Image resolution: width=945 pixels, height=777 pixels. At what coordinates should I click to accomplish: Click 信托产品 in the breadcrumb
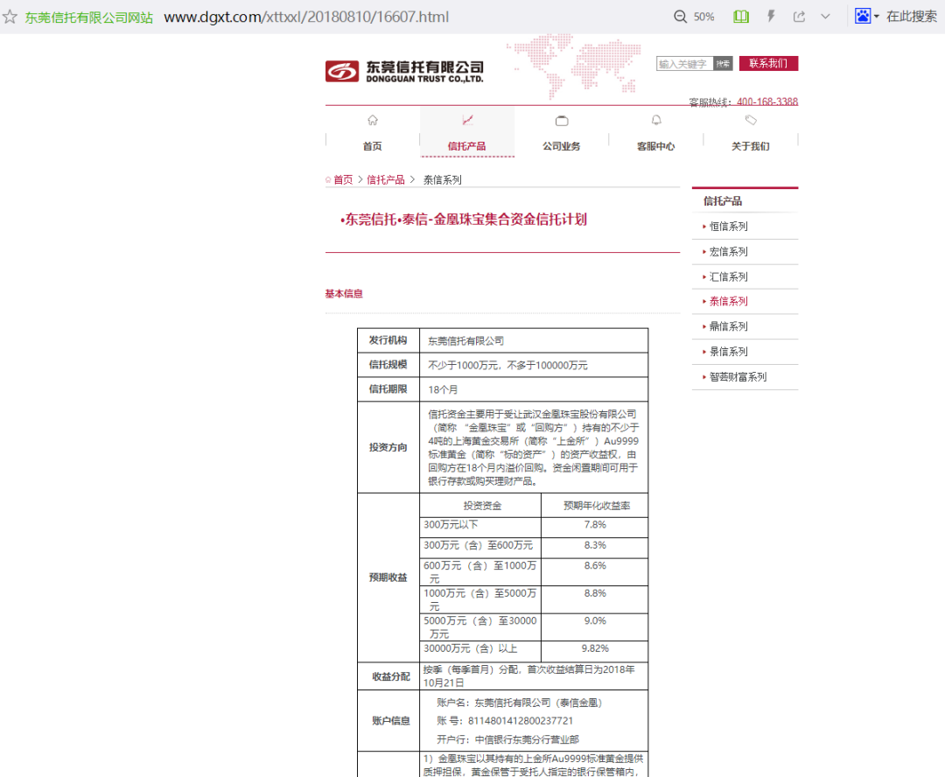click(386, 179)
